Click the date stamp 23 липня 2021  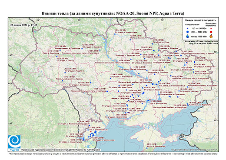23,25
